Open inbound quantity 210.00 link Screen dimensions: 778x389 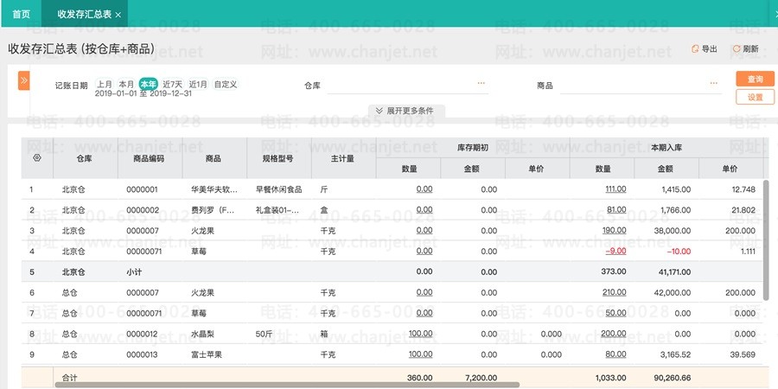coord(615,292)
